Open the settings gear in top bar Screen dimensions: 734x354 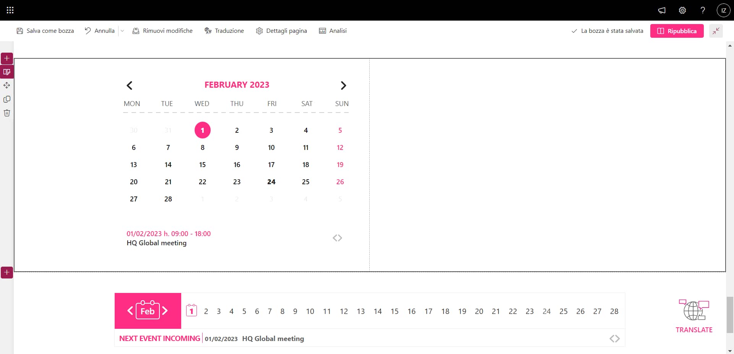pos(682,10)
